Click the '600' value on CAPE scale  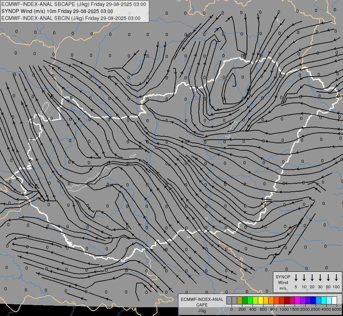263,309
